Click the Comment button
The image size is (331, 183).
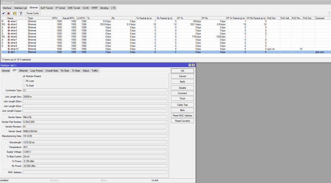pos(182,93)
